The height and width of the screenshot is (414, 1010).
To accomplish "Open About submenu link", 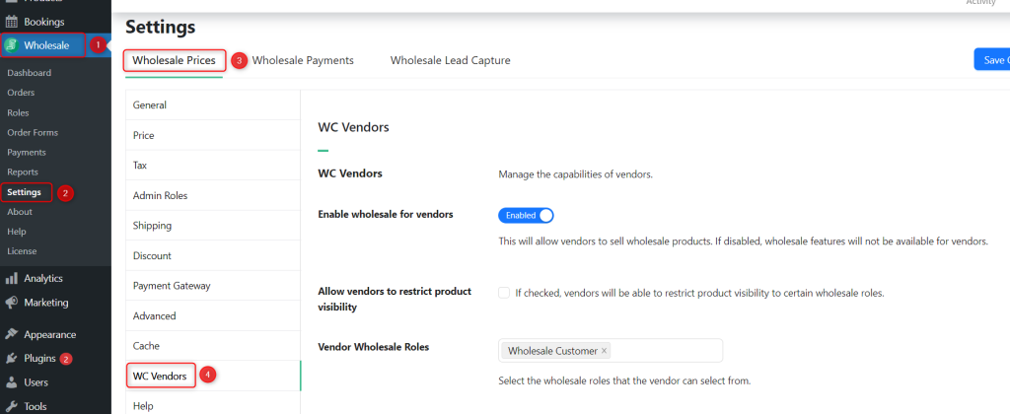I will coord(20,212).
